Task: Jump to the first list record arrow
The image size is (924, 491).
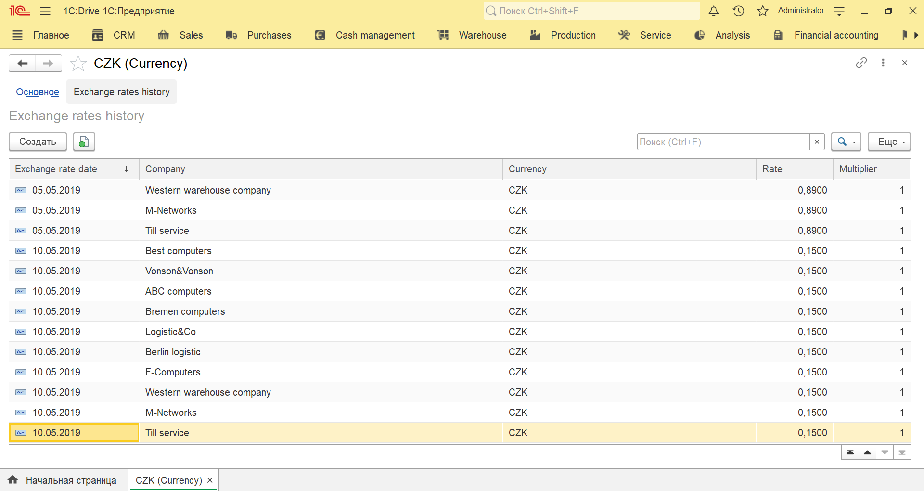Action: (x=850, y=452)
